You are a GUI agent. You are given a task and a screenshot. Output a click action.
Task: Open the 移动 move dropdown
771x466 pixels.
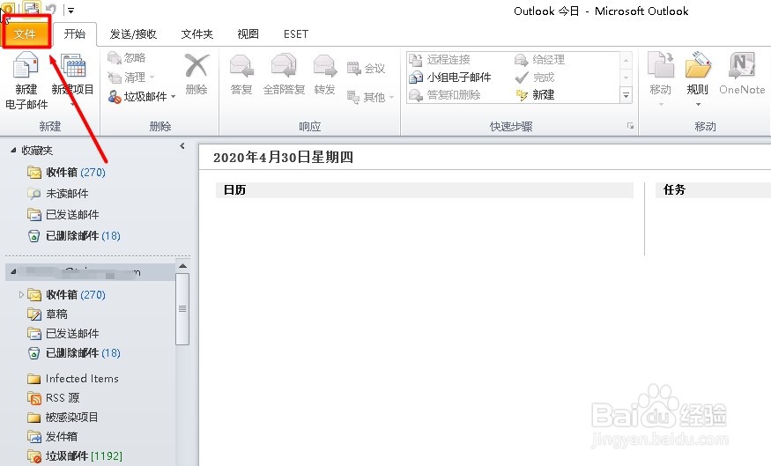pyautogui.click(x=660, y=78)
